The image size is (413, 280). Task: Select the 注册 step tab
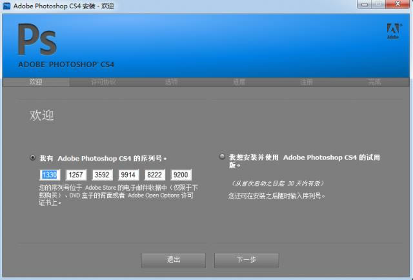click(x=307, y=82)
